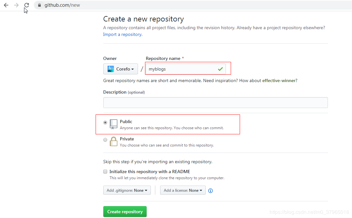This screenshot has height=218, width=352.
Task: Focus the Description text field
Action: 215,103
